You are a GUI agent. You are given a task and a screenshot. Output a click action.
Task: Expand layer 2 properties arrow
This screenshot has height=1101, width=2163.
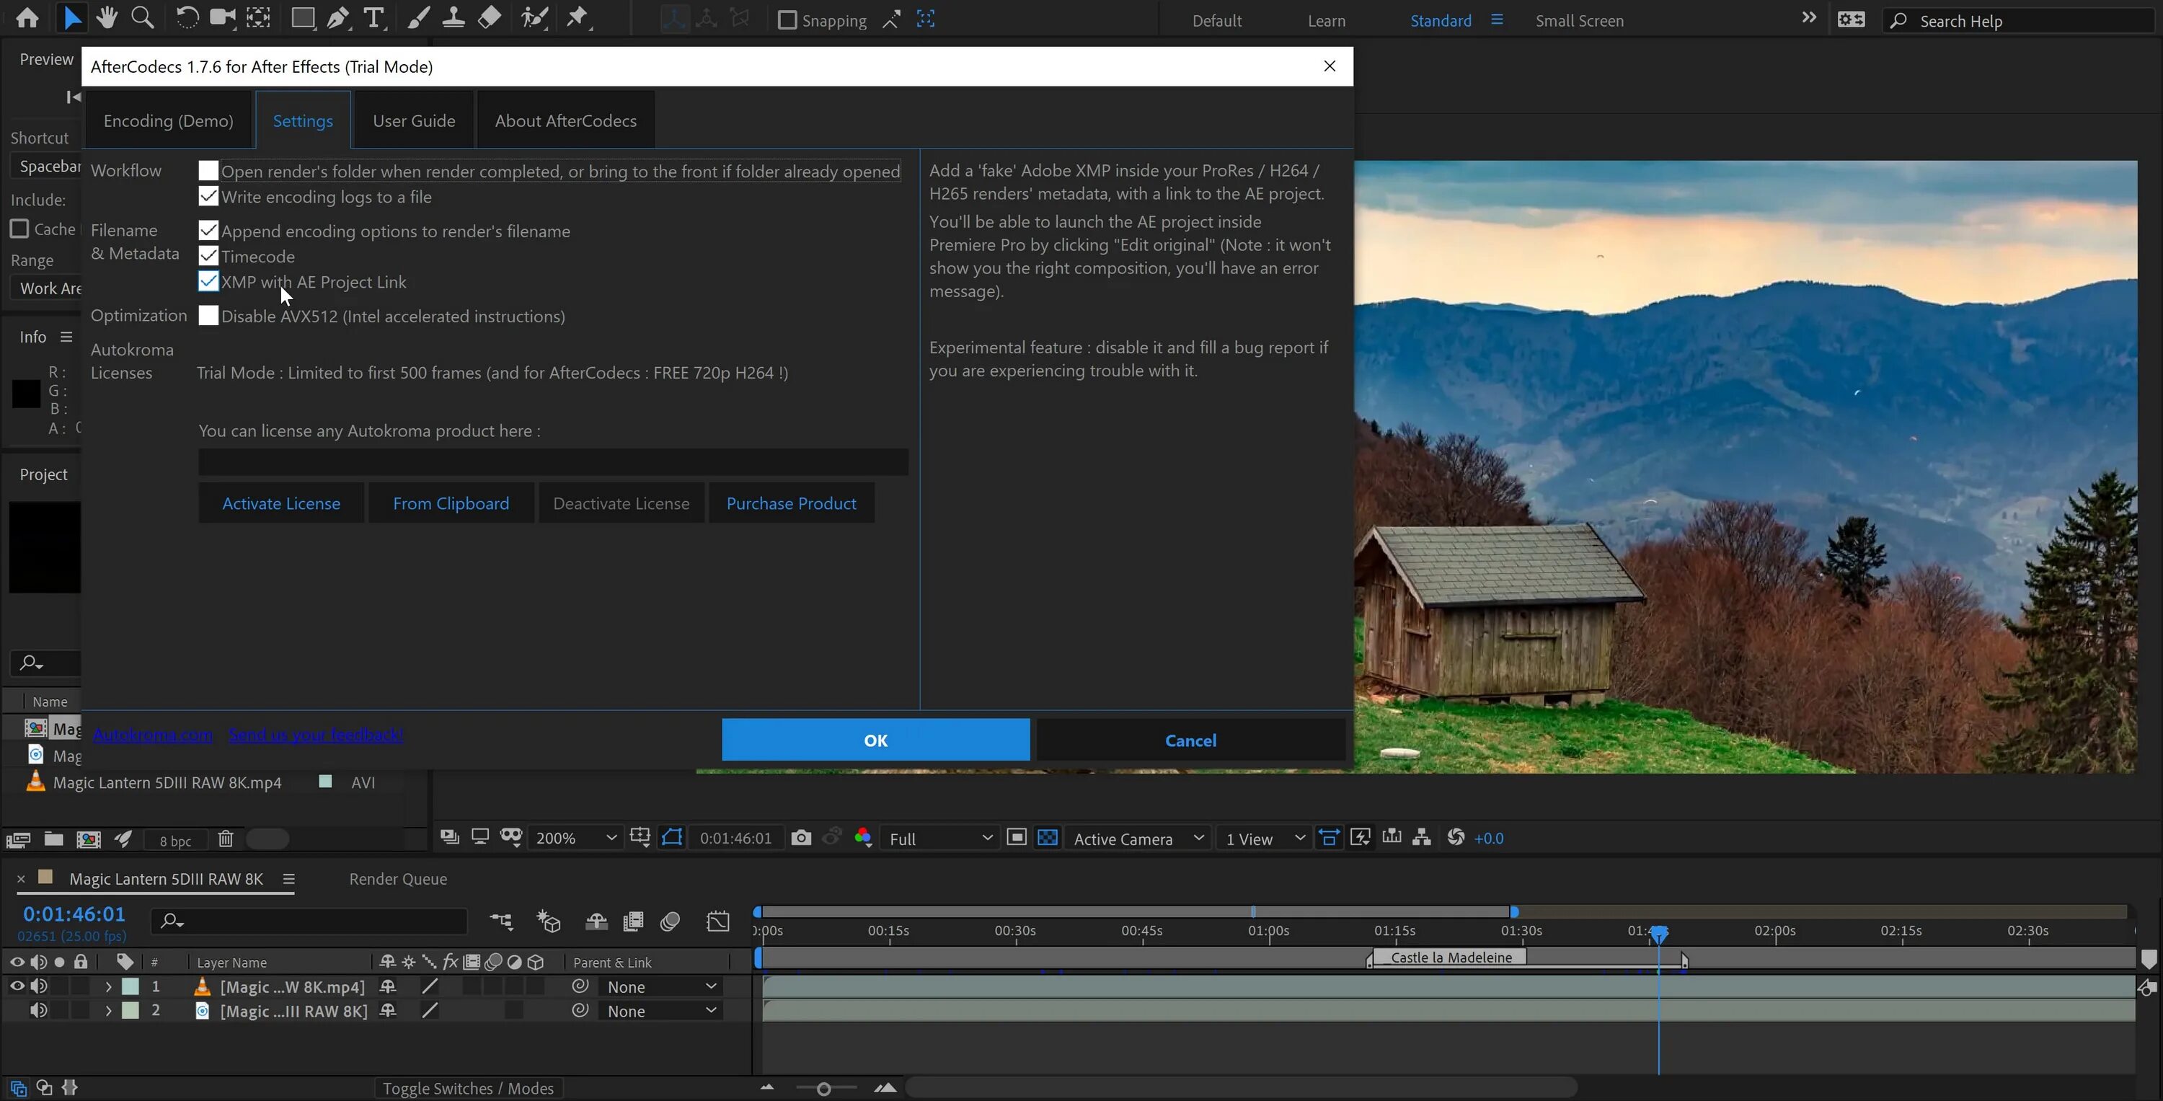click(107, 1010)
